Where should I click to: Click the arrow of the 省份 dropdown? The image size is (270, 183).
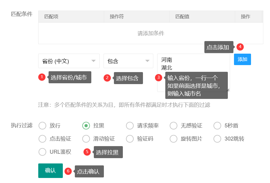pyautogui.click(x=94, y=61)
